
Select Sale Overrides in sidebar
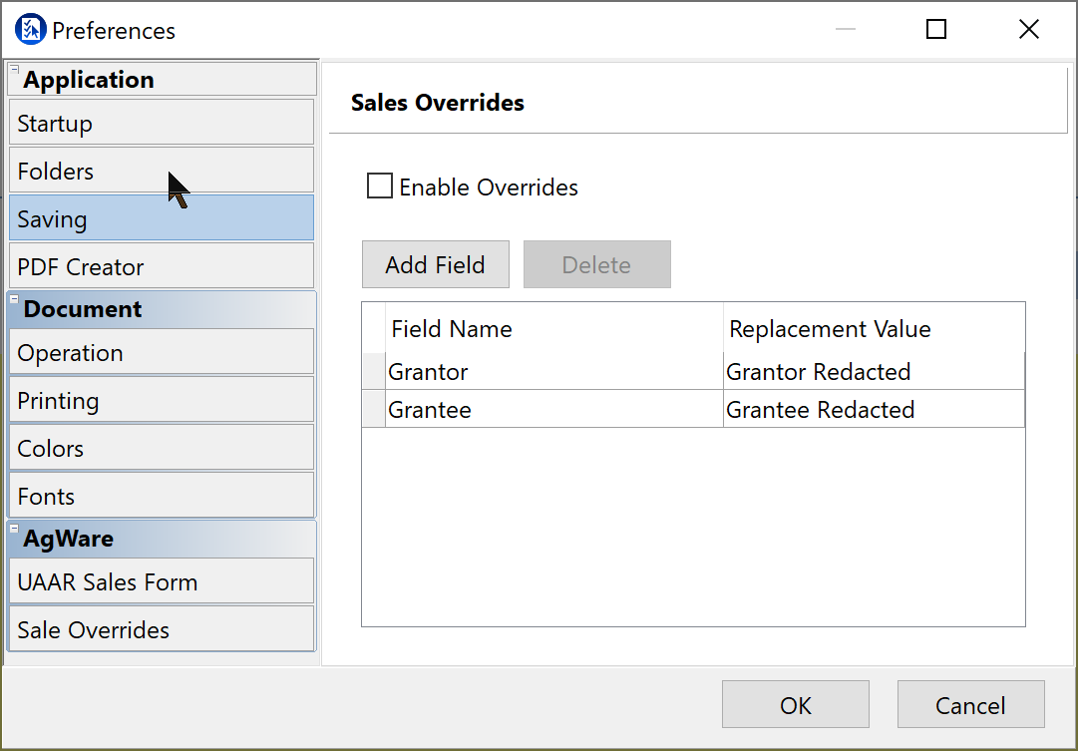[x=162, y=630]
